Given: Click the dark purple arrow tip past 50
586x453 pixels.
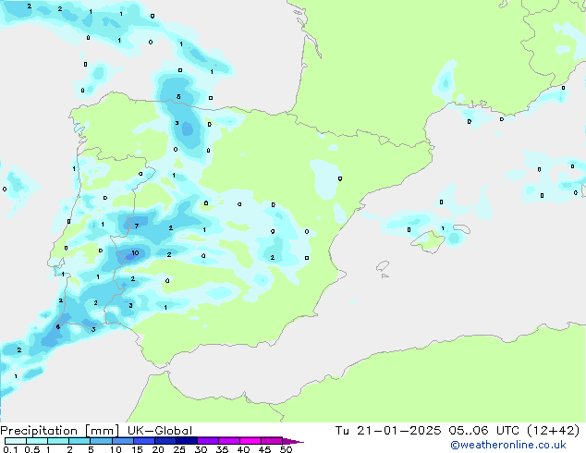Looking at the screenshot, I should pyautogui.click(x=293, y=441).
